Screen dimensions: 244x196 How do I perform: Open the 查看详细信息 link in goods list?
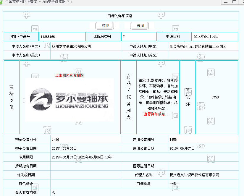[157, 114]
